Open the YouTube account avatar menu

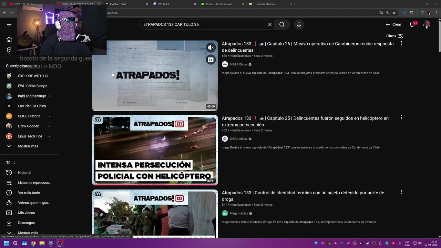[x=427, y=24]
